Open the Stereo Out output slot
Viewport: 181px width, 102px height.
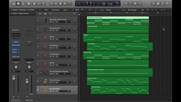click(x=16, y=57)
